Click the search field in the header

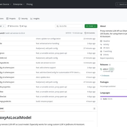[x=121, y=4]
